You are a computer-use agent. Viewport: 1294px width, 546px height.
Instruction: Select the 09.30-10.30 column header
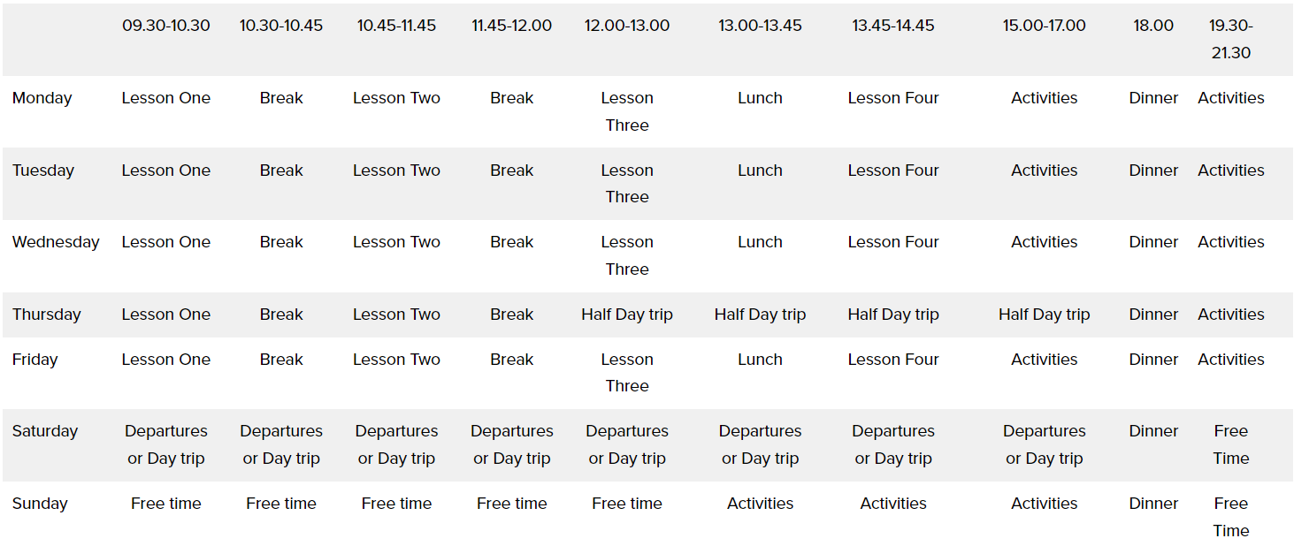166,26
